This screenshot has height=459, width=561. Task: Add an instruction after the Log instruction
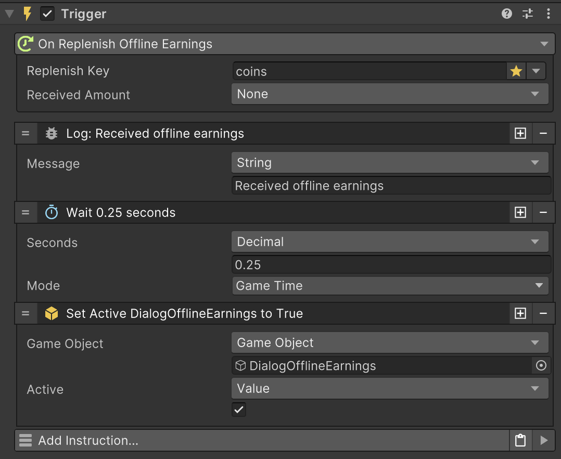(520, 134)
